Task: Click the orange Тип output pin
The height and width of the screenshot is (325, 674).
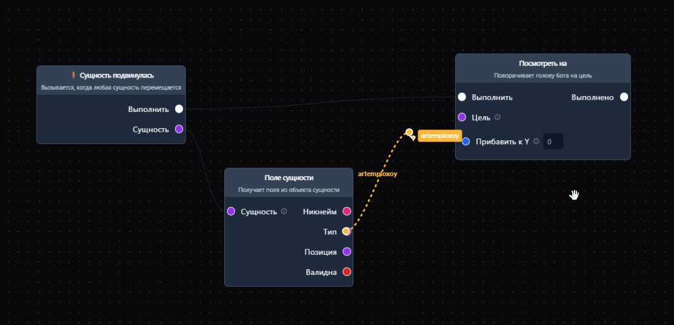Action: [346, 231]
